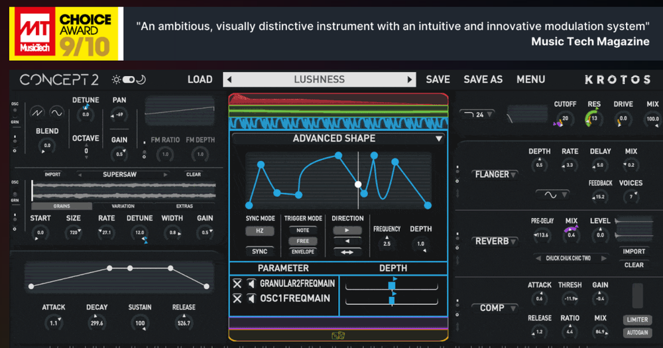Select the green modulator strip
The image size is (663, 348).
[338, 111]
